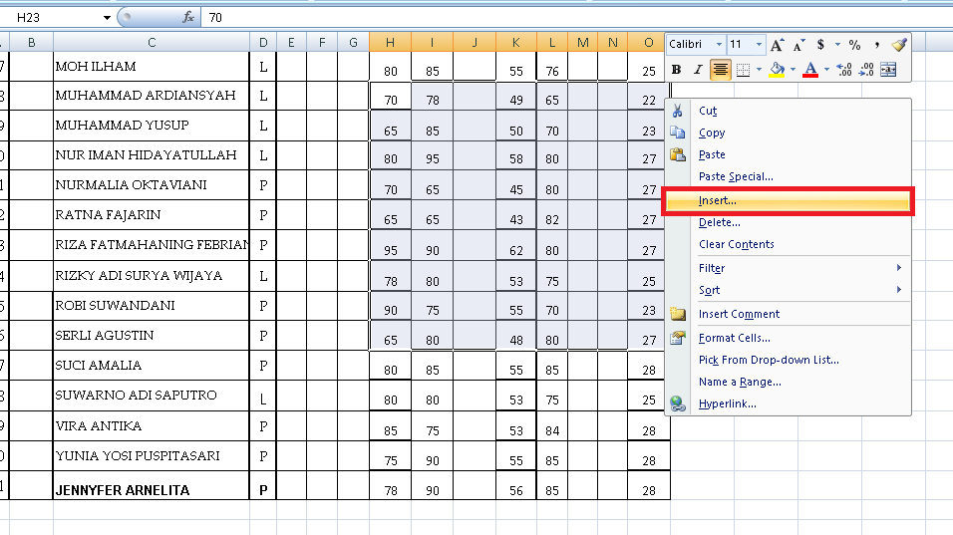This screenshot has height=535, width=953.
Task: Choose Clear Contents menu item
Action: tap(789, 244)
